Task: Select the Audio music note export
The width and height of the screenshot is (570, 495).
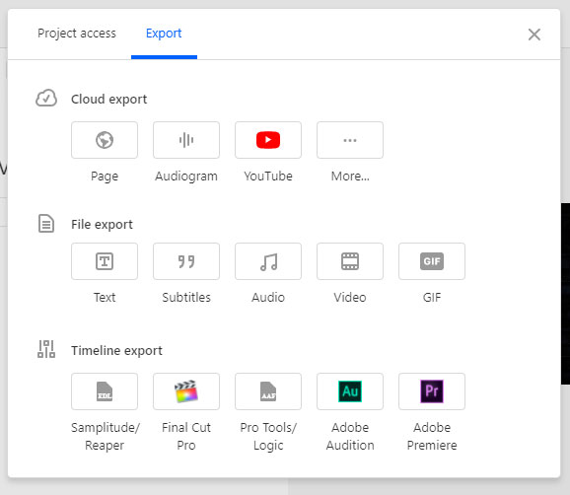Action: [x=268, y=261]
